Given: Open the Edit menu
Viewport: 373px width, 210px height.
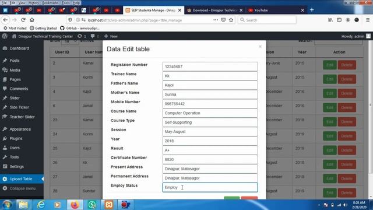Looking at the screenshot, I should click(12, 3).
